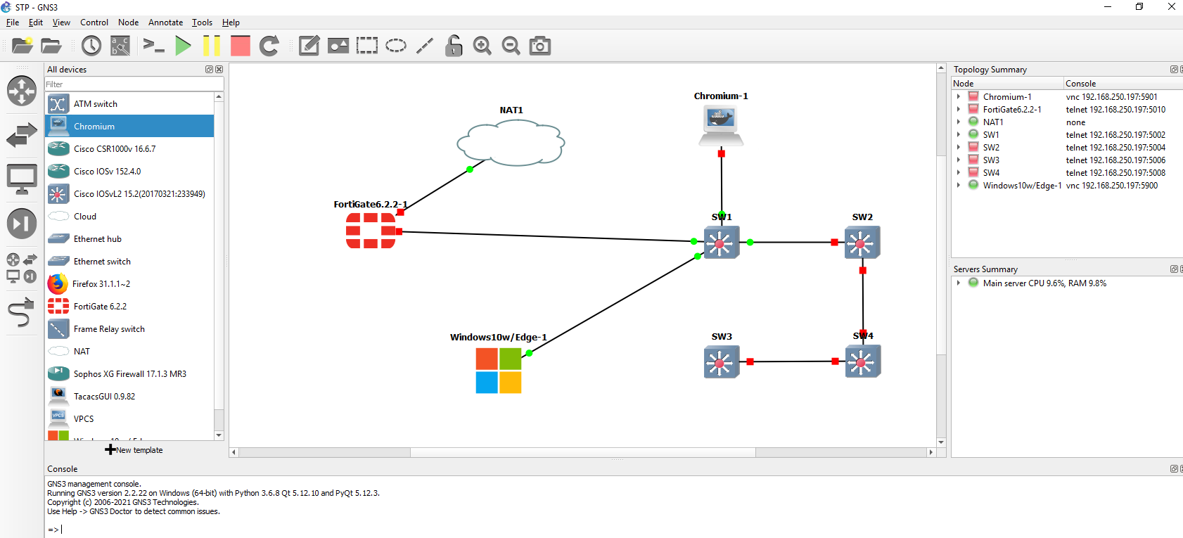Select Cisco CSR1000v 16.6.7 device
Viewport: 1183px width, 538px height.
point(129,149)
